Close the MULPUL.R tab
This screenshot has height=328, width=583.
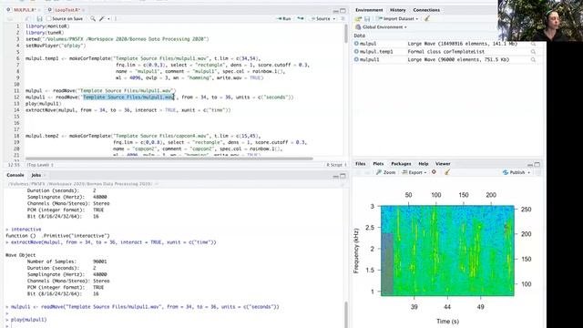(39, 10)
